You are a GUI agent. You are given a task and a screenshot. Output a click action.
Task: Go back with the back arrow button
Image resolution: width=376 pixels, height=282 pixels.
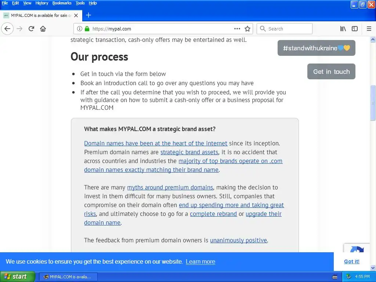[7, 29]
